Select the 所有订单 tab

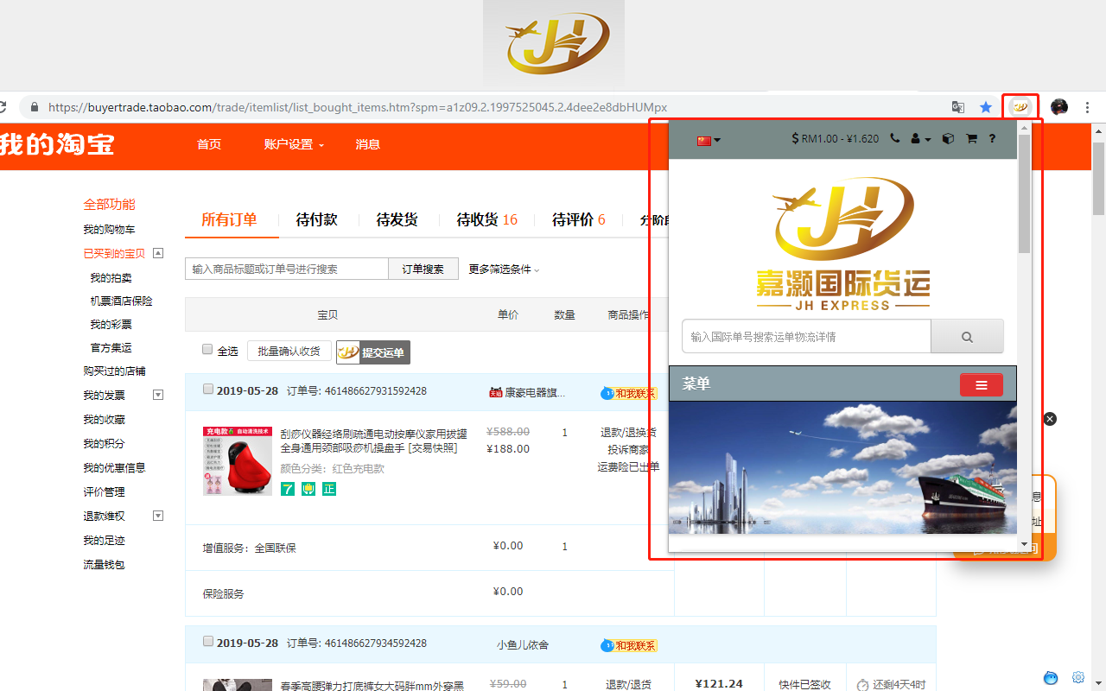click(229, 219)
